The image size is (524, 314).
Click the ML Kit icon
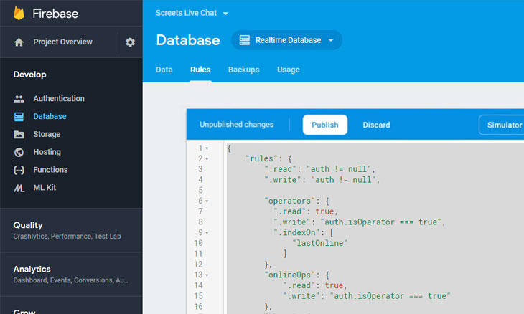(19, 189)
